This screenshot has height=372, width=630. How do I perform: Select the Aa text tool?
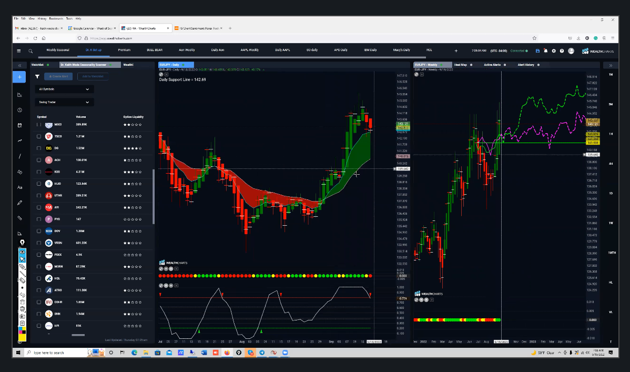click(x=19, y=187)
